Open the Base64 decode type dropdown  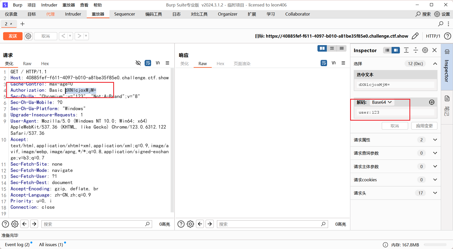[x=382, y=102]
